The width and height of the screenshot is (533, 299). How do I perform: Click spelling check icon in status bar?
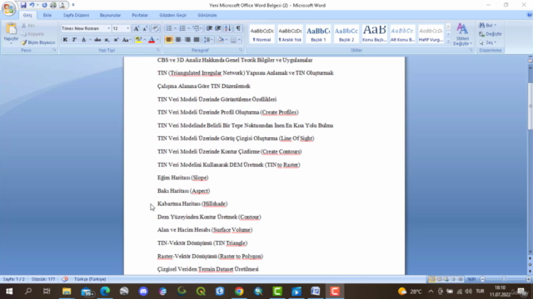(65, 279)
